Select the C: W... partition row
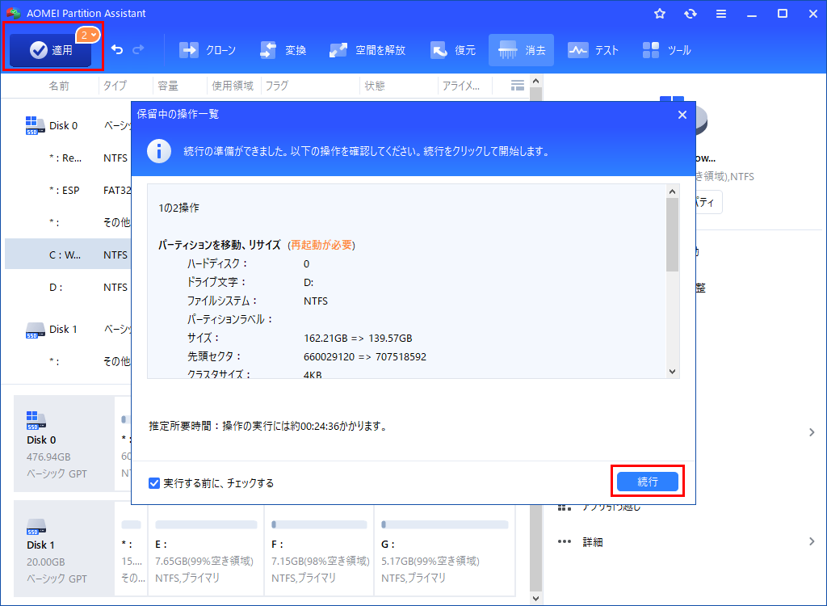The image size is (827, 606). [x=69, y=255]
